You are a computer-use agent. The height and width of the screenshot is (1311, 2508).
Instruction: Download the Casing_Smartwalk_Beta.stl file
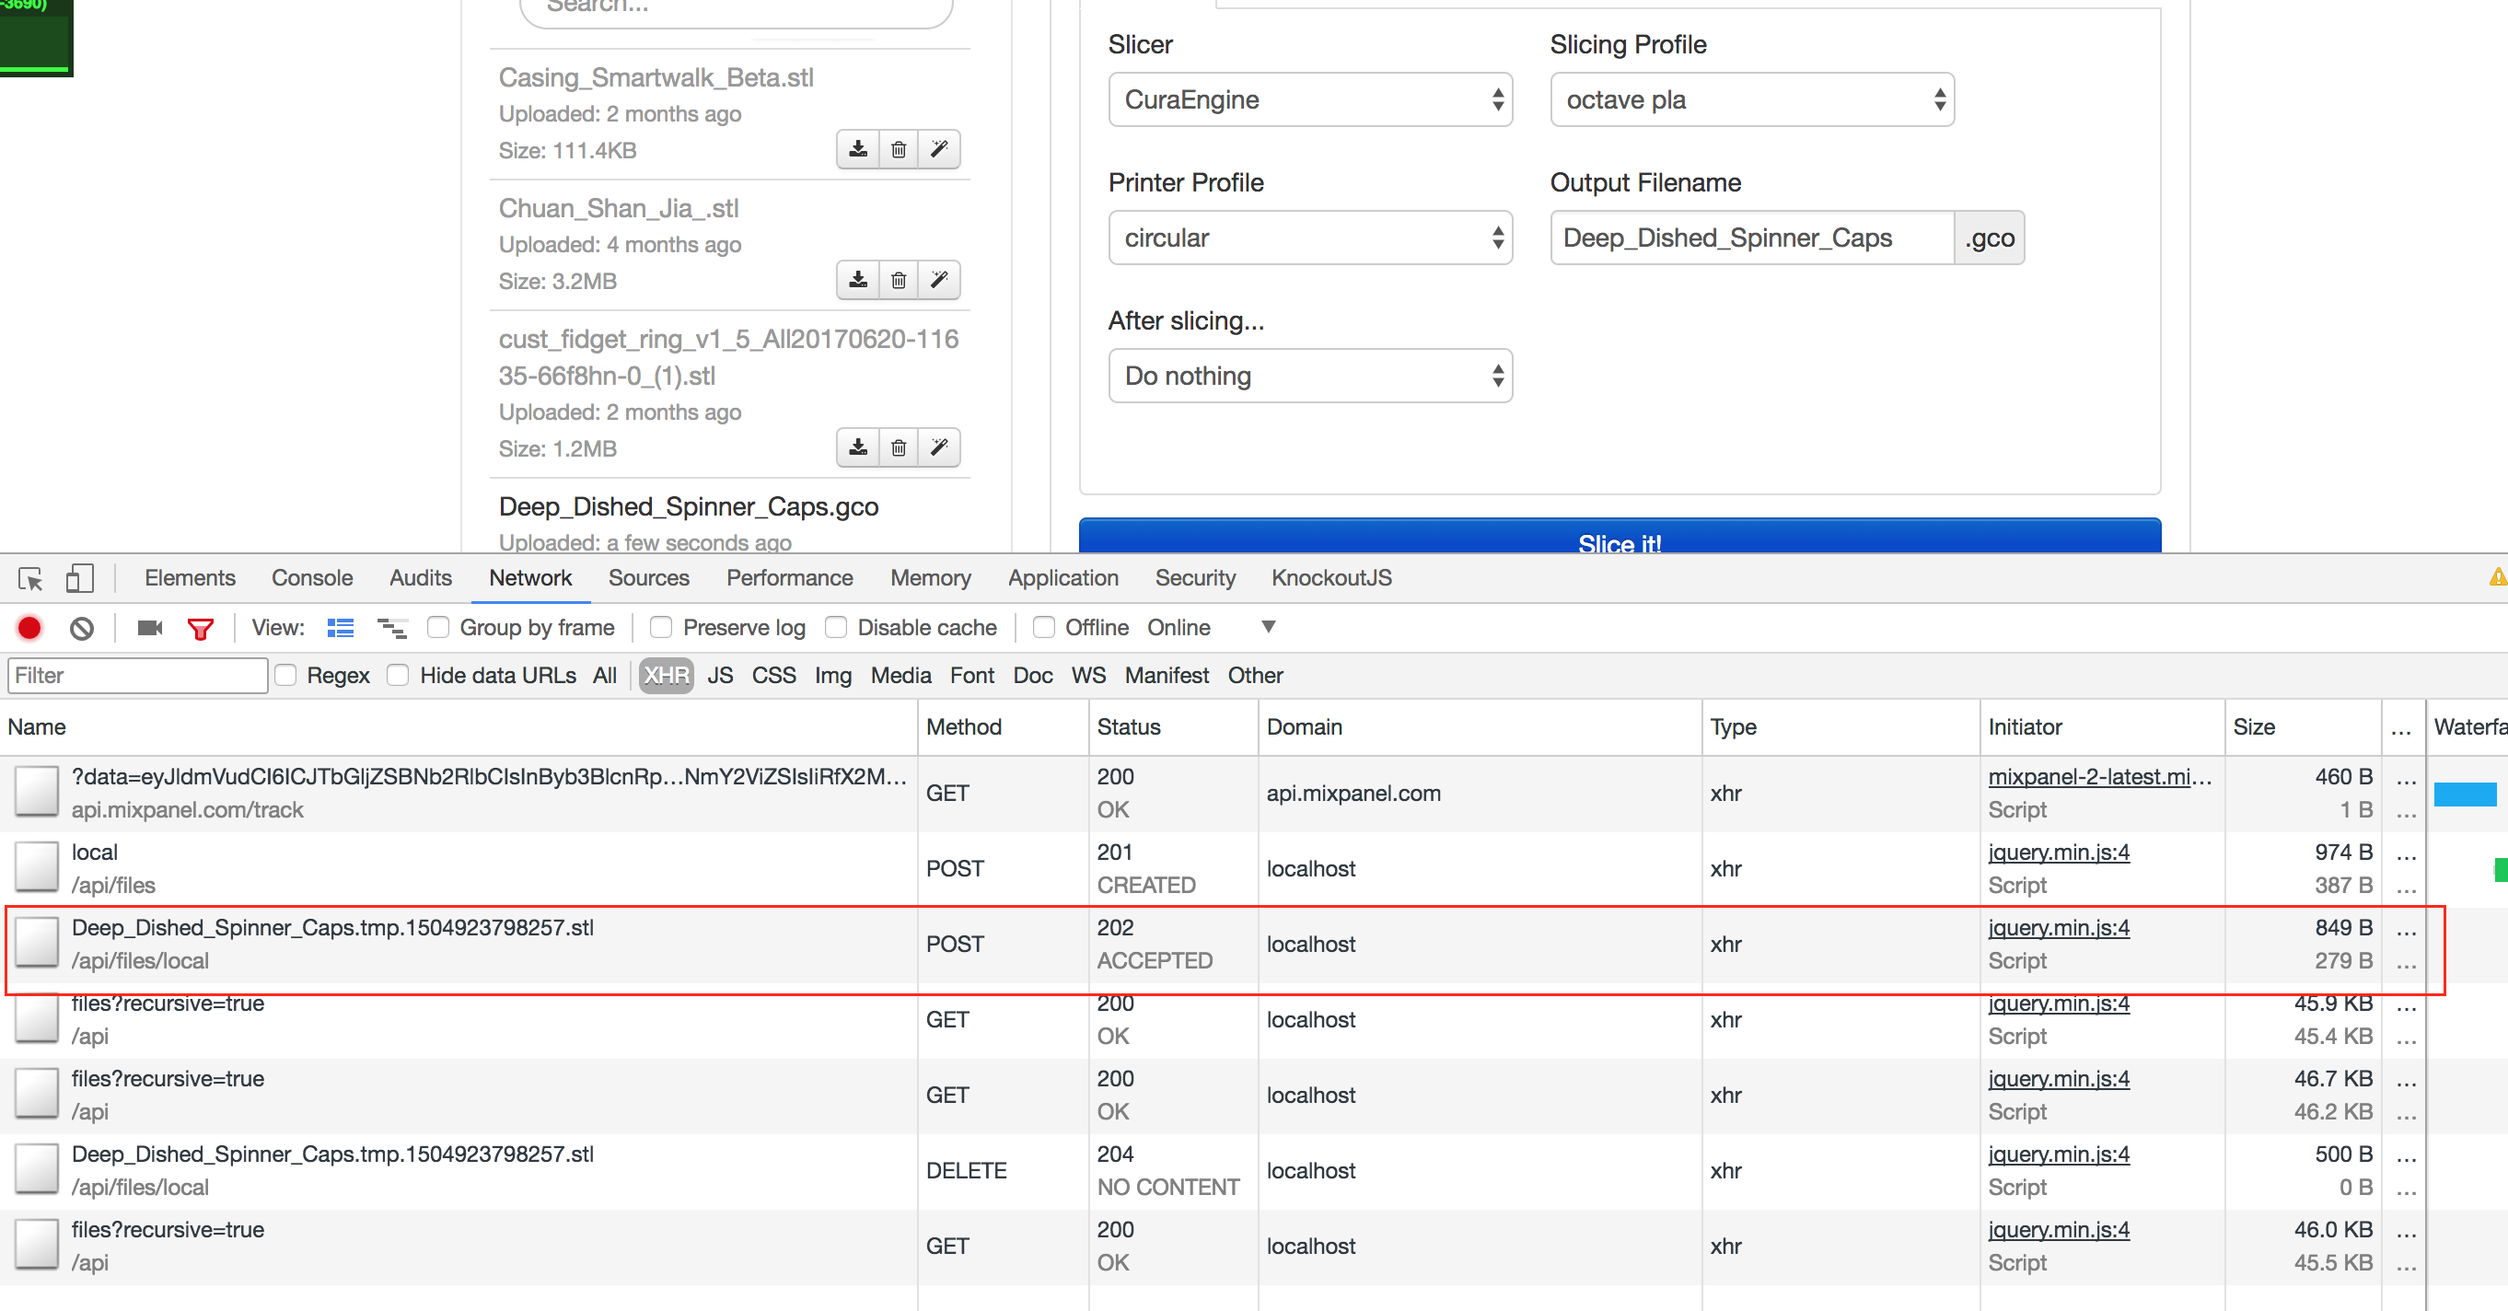(x=857, y=149)
